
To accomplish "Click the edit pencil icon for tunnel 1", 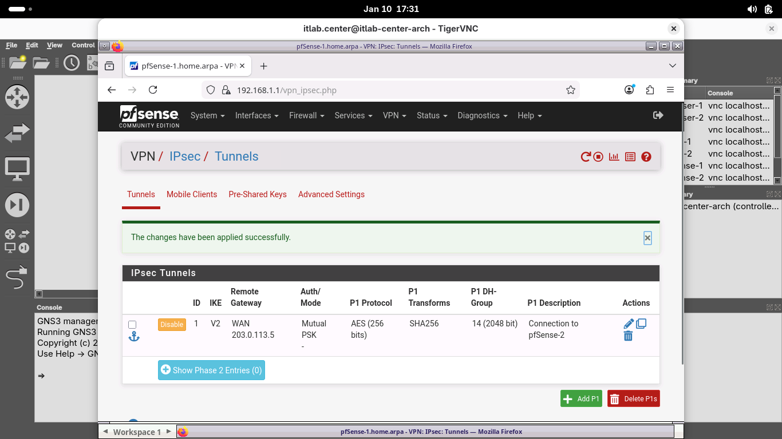I will point(629,324).
